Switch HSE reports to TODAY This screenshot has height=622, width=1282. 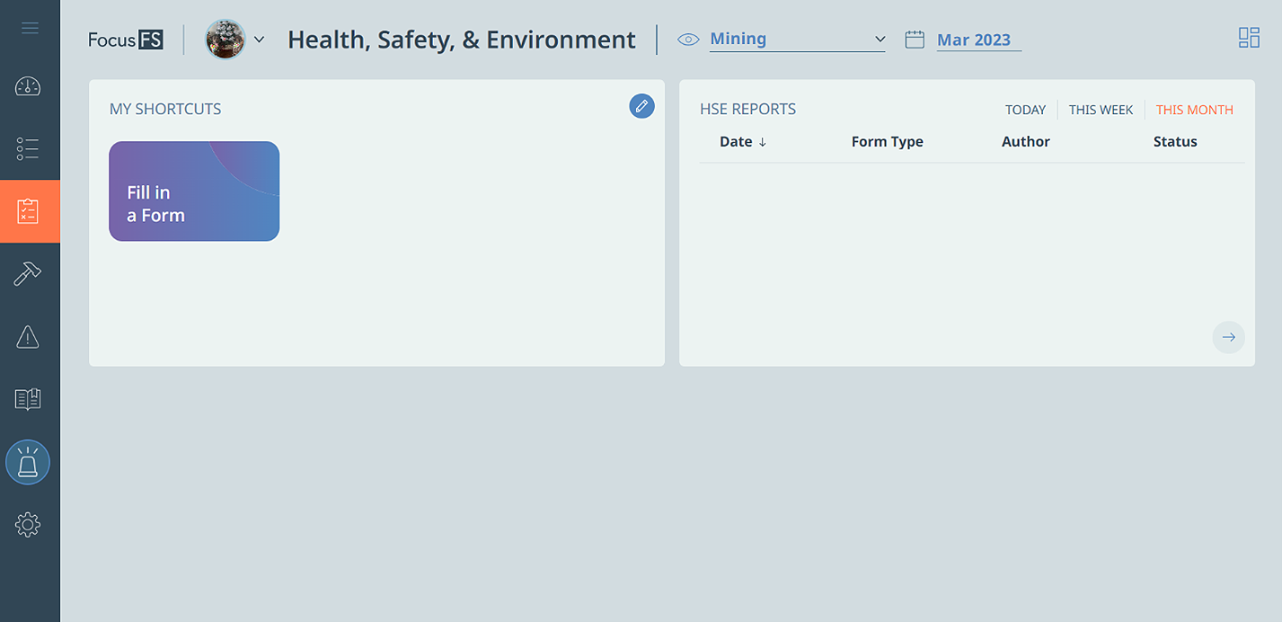click(1025, 110)
